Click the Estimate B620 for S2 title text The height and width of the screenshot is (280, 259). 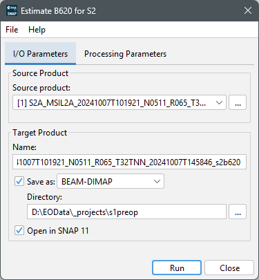(58, 11)
